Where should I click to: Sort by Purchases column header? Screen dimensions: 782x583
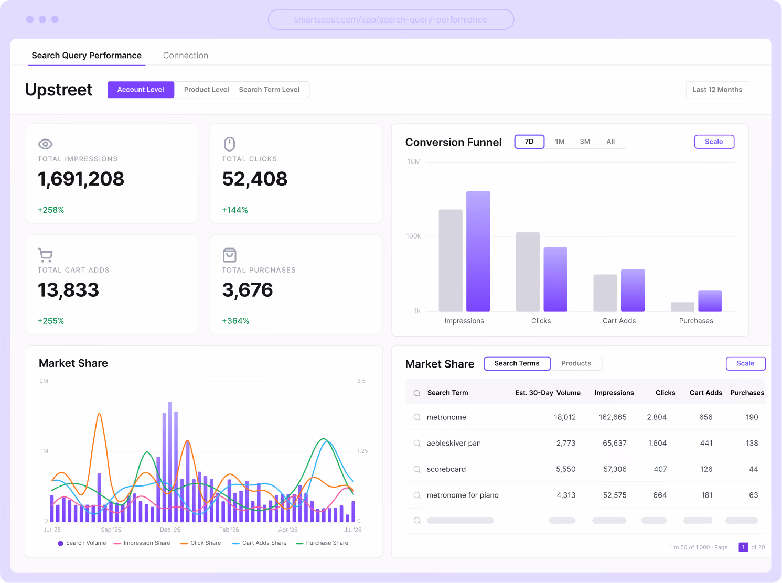coord(747,393)
